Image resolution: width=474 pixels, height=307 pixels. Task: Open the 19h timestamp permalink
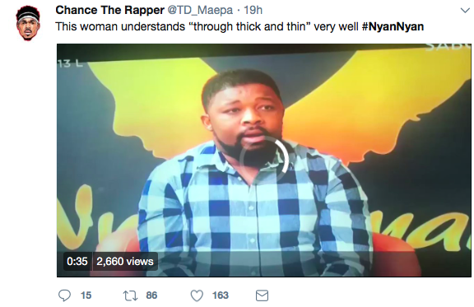coord(253,10)
